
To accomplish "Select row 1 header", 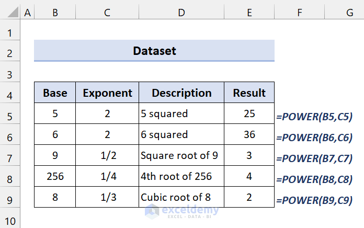I will click(10, 30).
